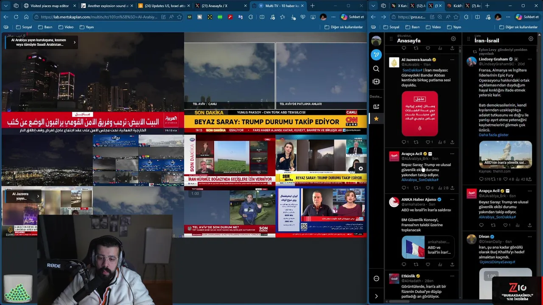Open the #SonDakika hashtag in Al Jazeera post
543x305 pixels.
[412, 70]
